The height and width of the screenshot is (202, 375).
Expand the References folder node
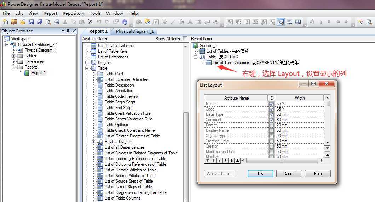[x=14, y=61]
